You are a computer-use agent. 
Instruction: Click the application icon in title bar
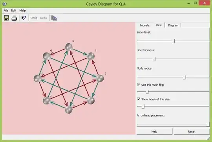click(x=4, y=4)
